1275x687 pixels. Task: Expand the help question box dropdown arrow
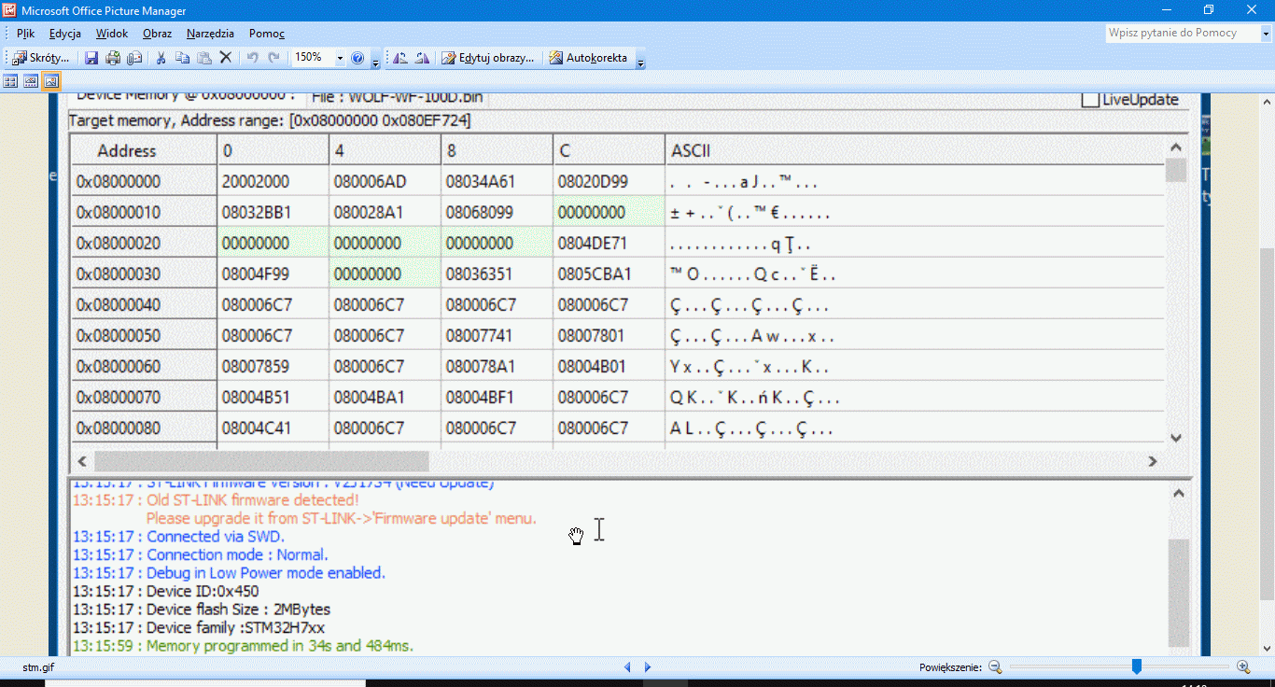tap(1266, 34)
